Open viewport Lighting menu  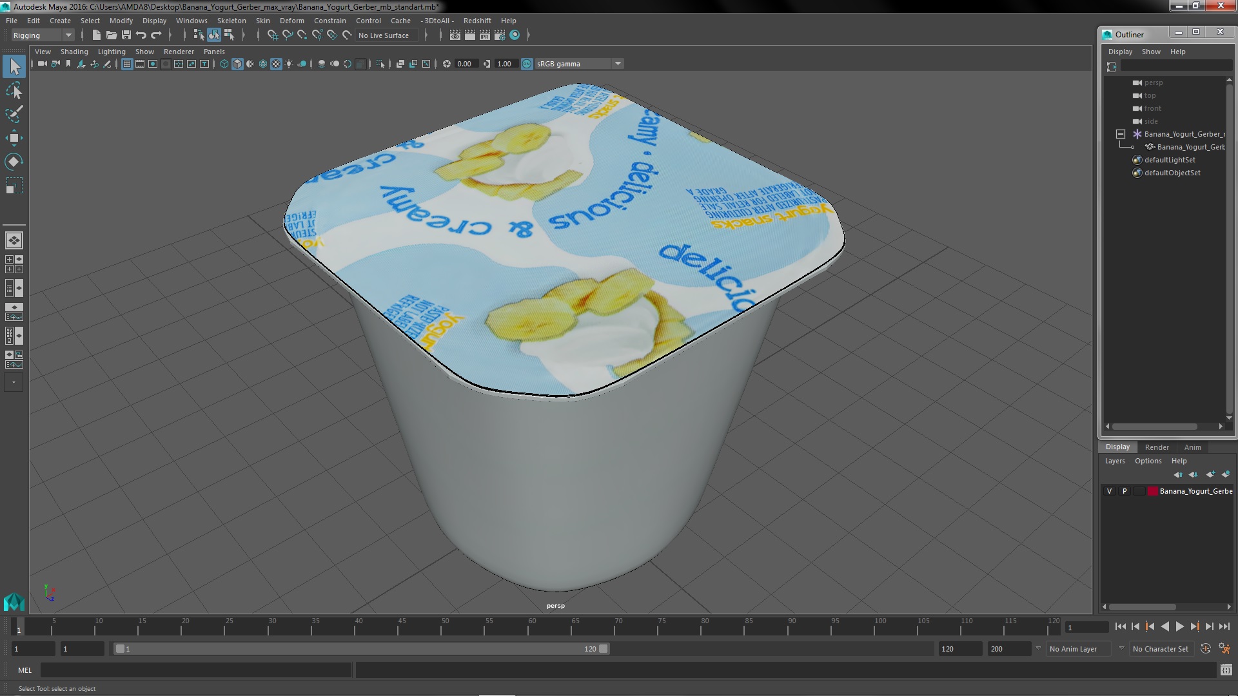(x=112, y=52)
